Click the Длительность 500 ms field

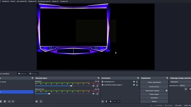(185, 86)
